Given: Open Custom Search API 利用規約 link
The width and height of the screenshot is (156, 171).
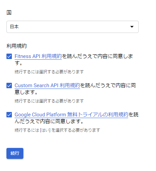Looking at the screenshot, I should 47,85.
